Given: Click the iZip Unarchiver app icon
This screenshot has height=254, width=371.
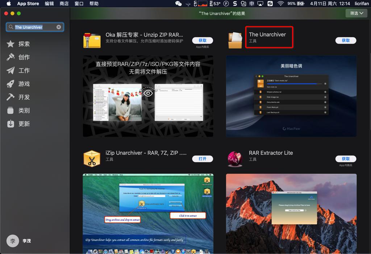Looking at the screenshot, I should (x=92, y=159).
